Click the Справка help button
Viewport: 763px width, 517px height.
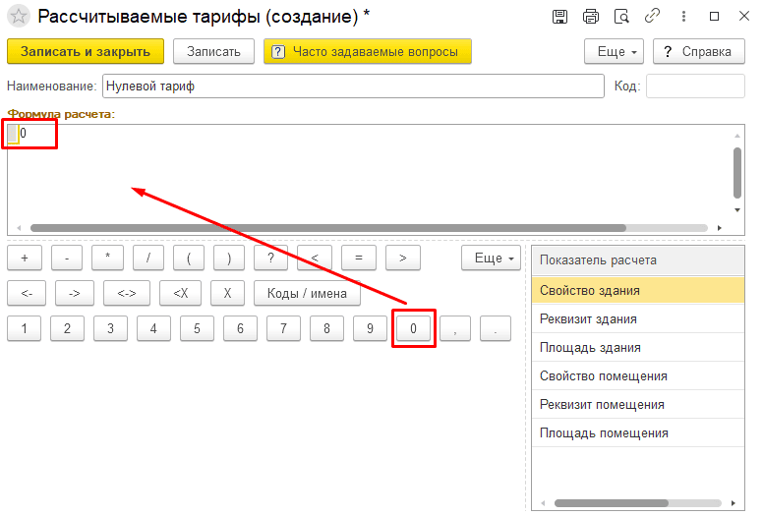click(699, 51)
